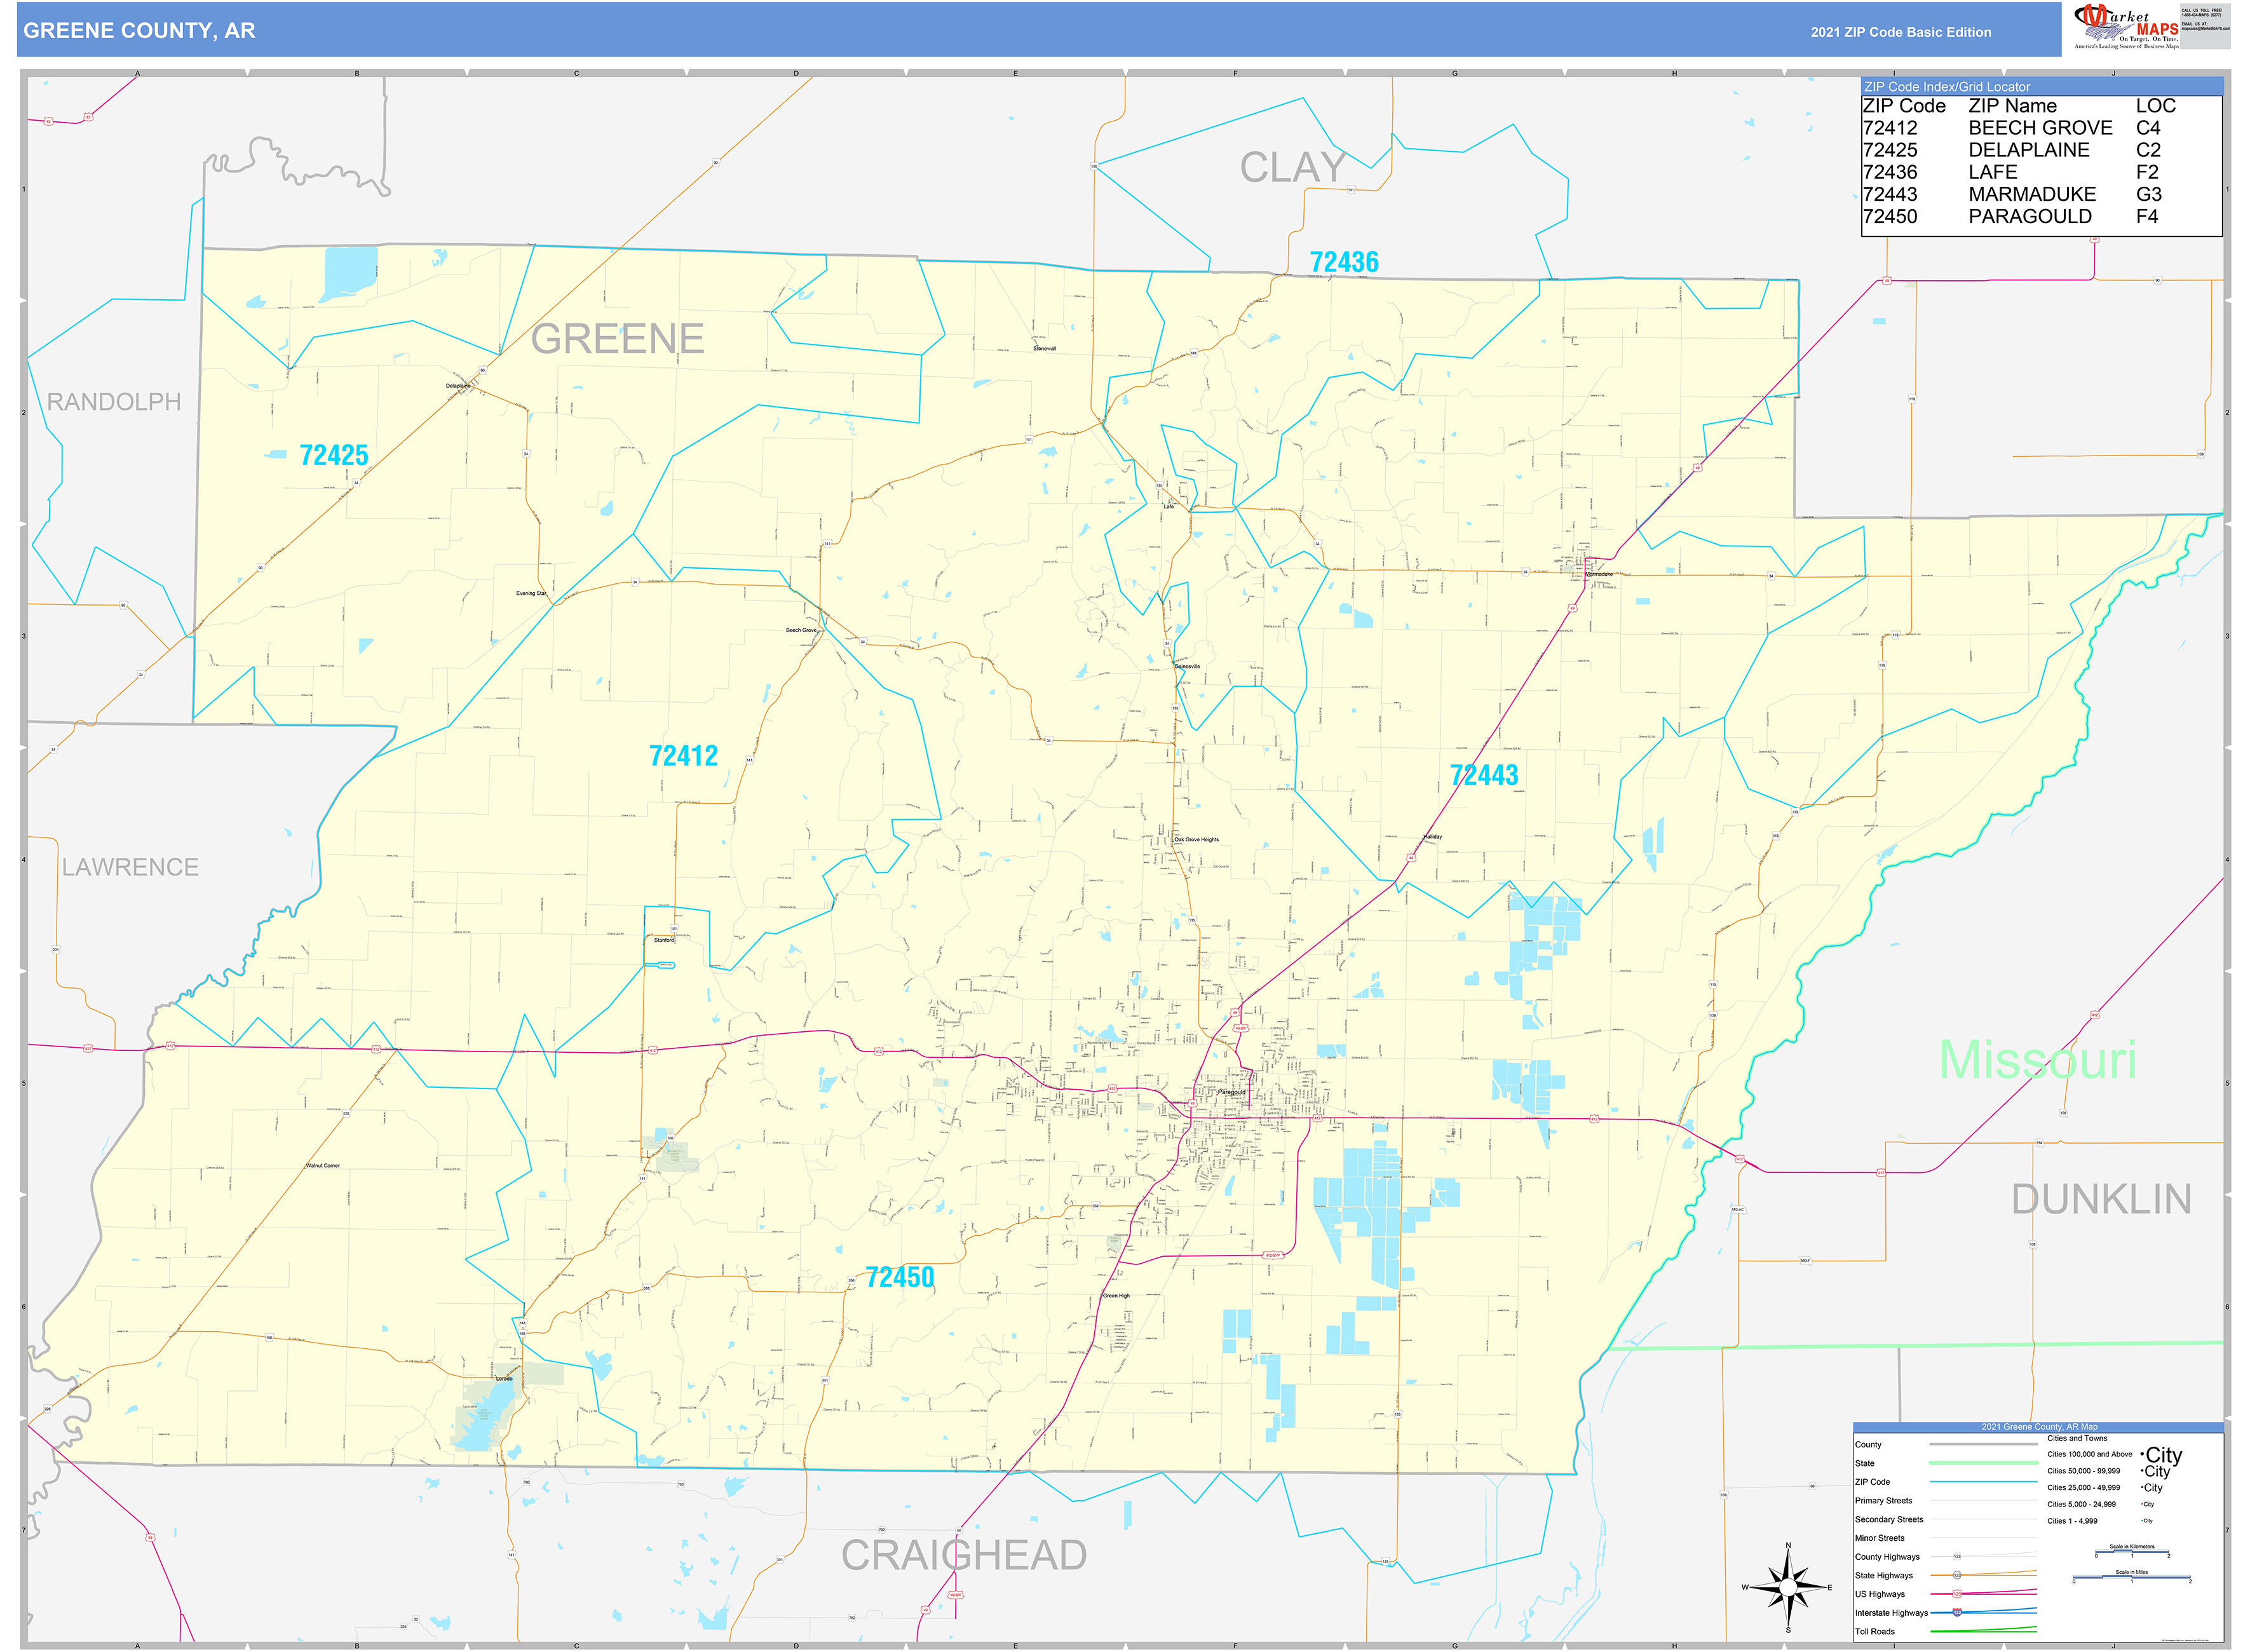Click the Lorado town label

coord(504,1378)
